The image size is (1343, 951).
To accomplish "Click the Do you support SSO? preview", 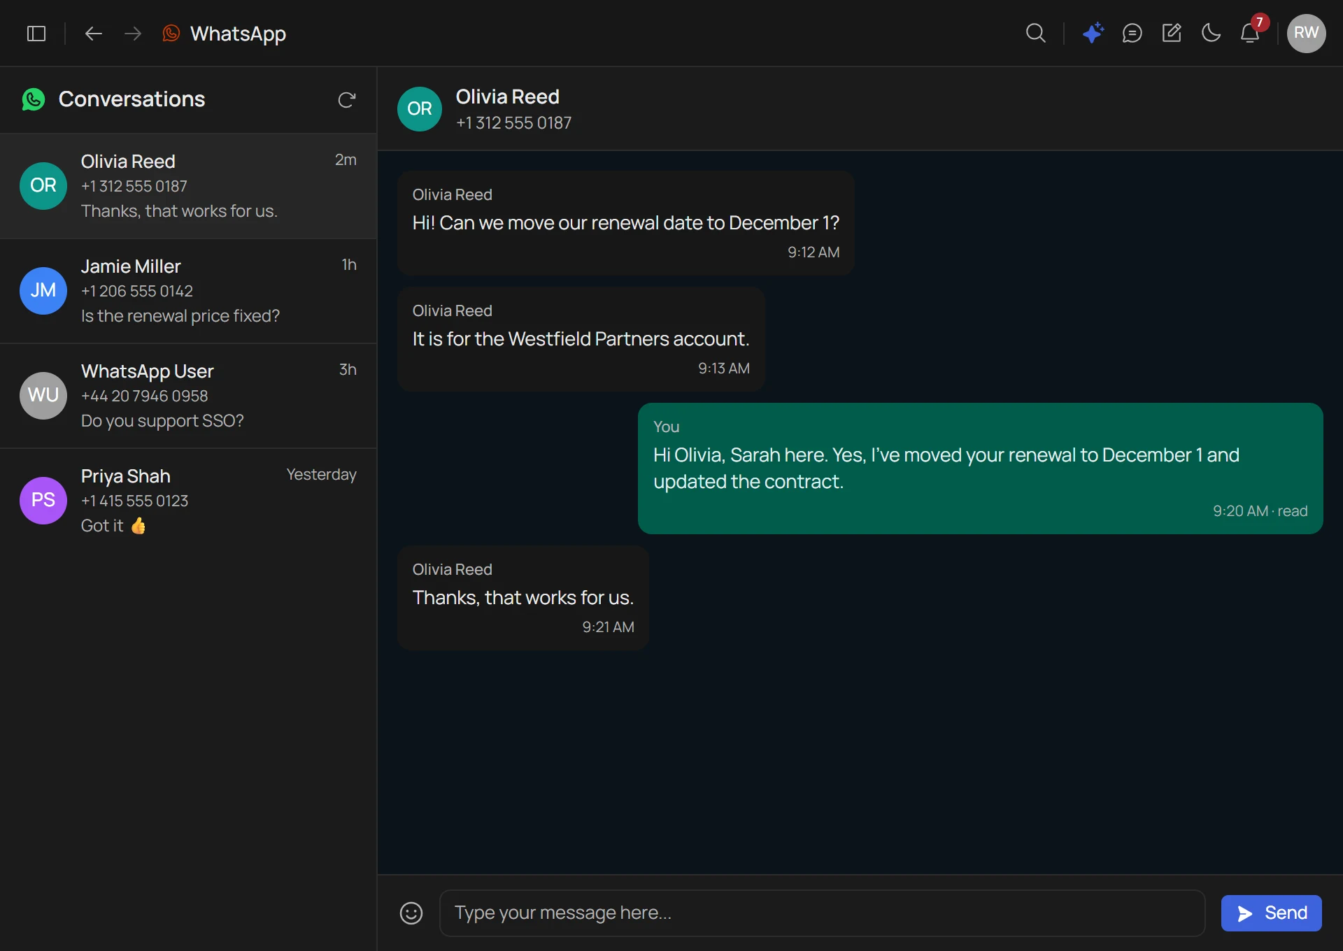I will [x=162, y=421].
